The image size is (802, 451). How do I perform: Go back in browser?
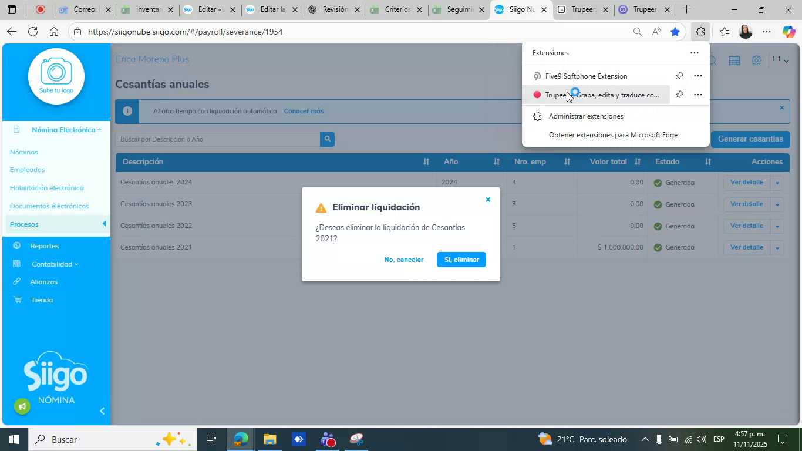tap(11, 32)
